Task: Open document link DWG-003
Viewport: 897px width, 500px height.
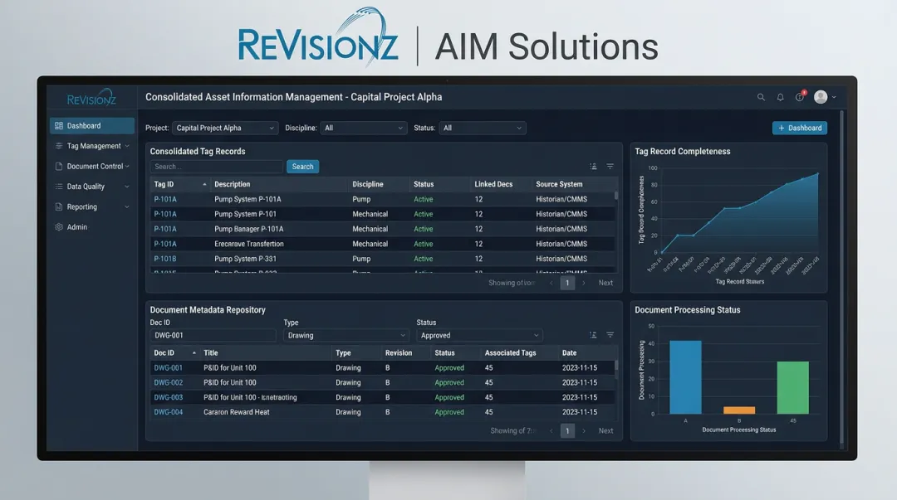Action: pos(168,398)
